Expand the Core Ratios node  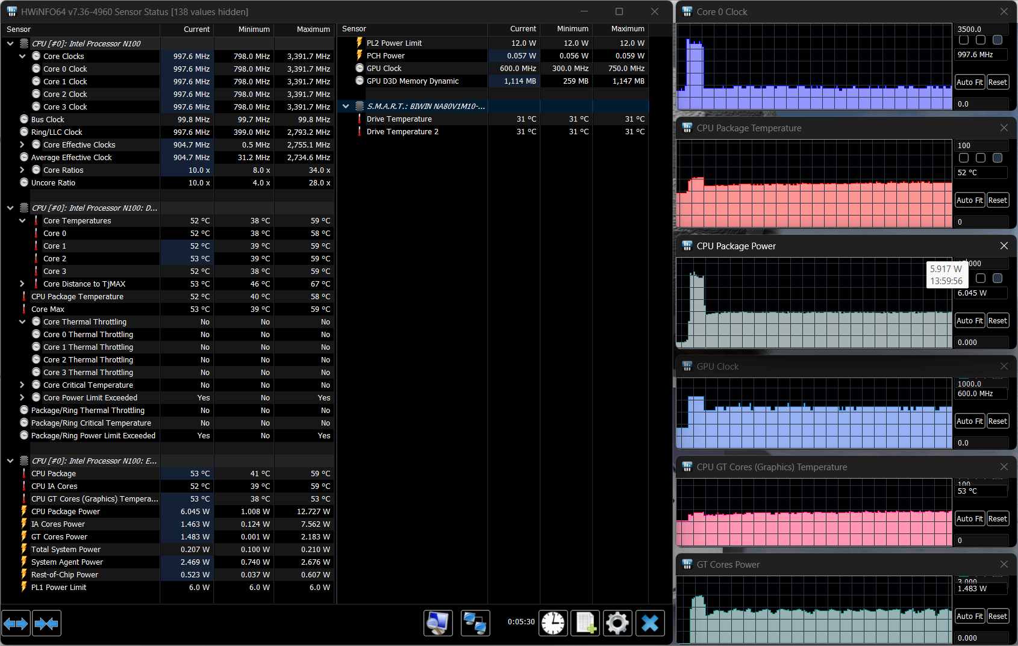click(22, 170)
